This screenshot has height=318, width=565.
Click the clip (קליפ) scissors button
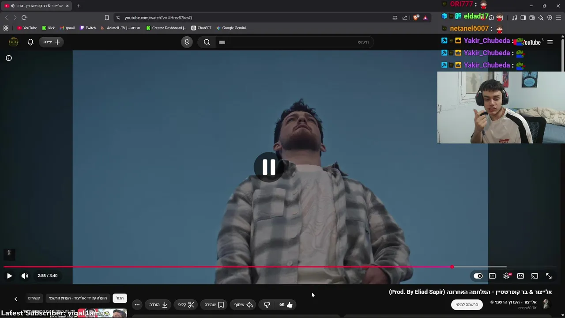186,305
